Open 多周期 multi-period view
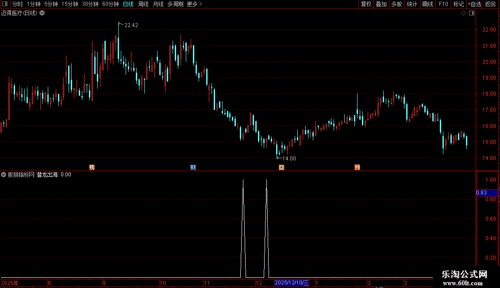The height and width of the screenshot is (288, 500). (175, 4)
